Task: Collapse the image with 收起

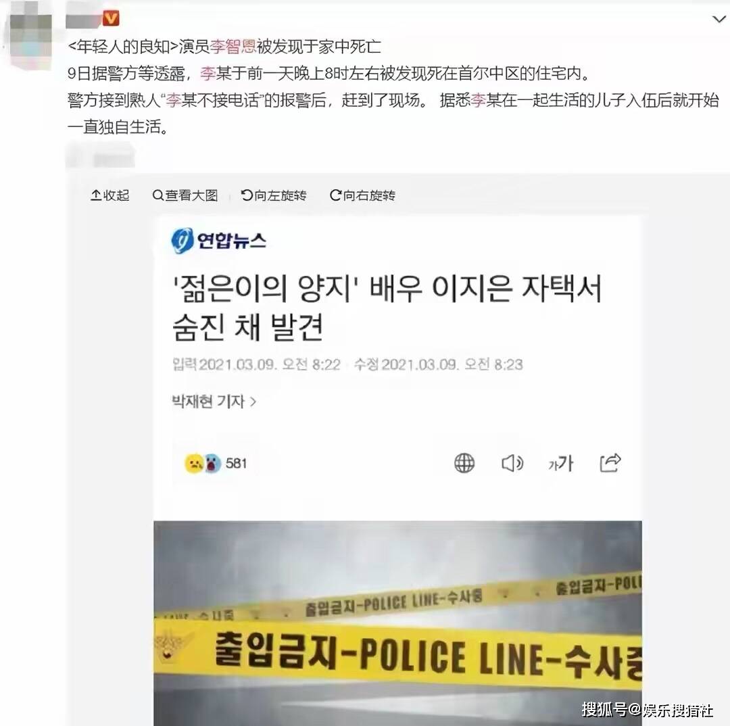Action: coord(110,195)
